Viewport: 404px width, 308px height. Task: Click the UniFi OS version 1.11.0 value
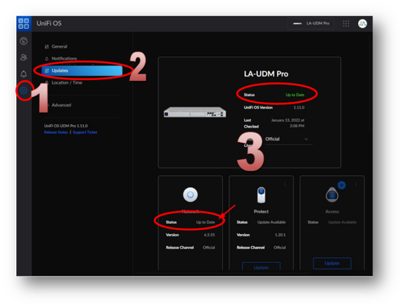click(x=299, y=107)
